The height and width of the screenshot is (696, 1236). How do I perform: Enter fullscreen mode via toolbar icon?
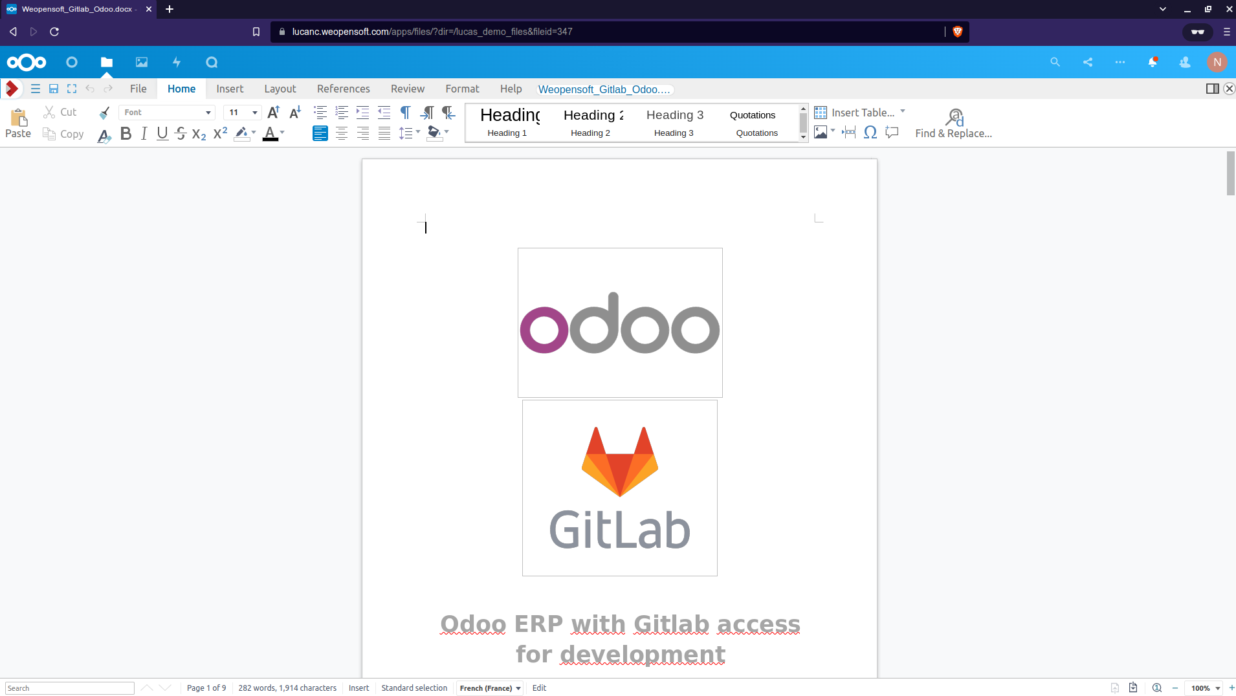[72, 89]
